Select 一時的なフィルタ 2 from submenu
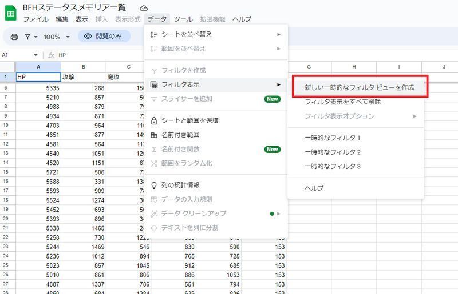The width and height of the screenshot is (458, 294). pos(333,152)
